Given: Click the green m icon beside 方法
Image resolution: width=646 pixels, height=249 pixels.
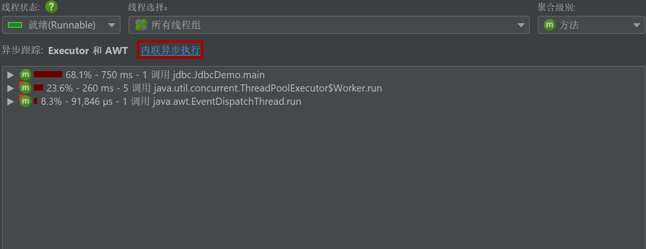Looking at the screenshot, I should (x=550, y=25).
